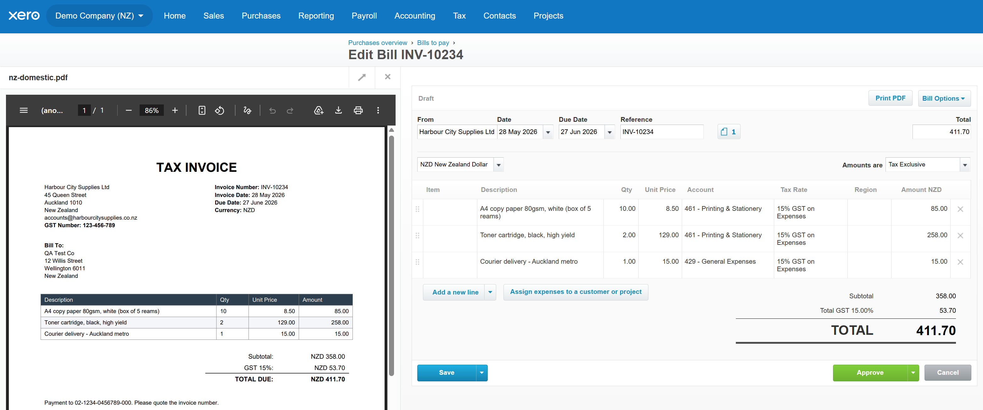Image resolution: width=983 pixels, height=410 pixels.
Task: Open the Demo Company (NZ) organisation menu
Action: coord(99,16)
